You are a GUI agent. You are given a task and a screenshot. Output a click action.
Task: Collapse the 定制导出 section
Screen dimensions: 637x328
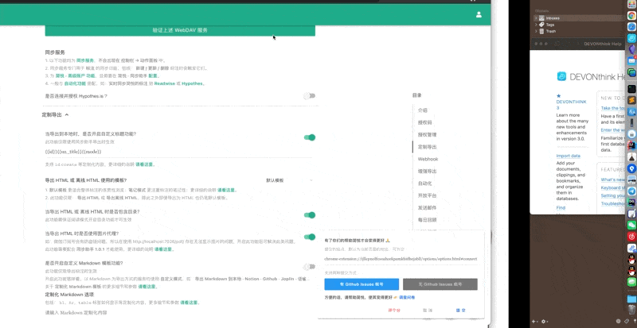click(55, 114)
